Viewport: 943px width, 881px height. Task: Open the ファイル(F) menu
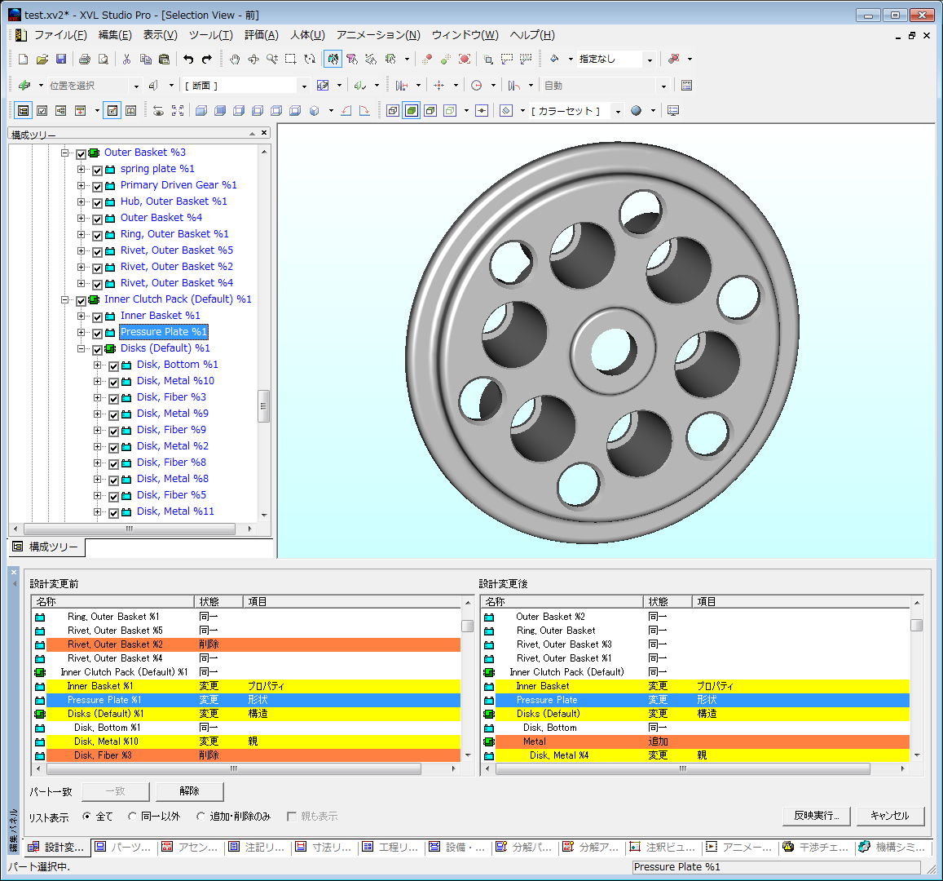(60, 35)
